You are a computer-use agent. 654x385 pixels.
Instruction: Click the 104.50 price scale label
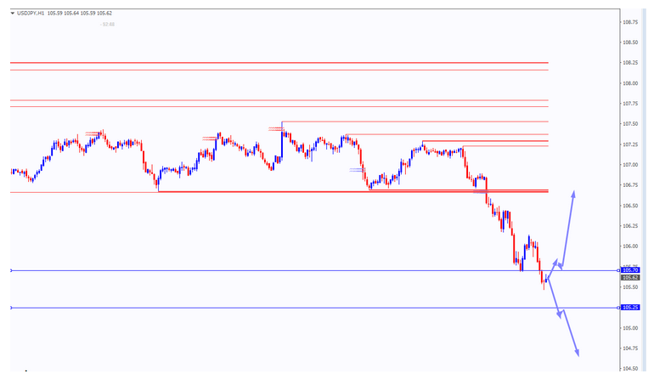coord(629,368)
